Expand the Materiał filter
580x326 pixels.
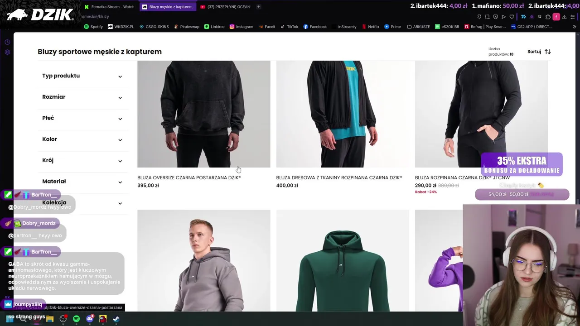pyautogui.click(x=82, y=182)
